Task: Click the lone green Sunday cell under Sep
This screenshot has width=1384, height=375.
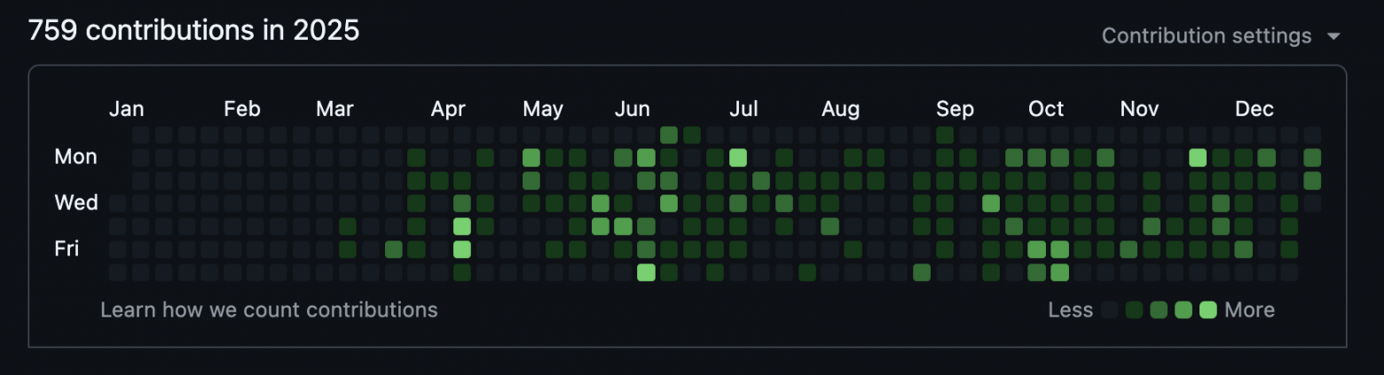Action: point(945,135)
